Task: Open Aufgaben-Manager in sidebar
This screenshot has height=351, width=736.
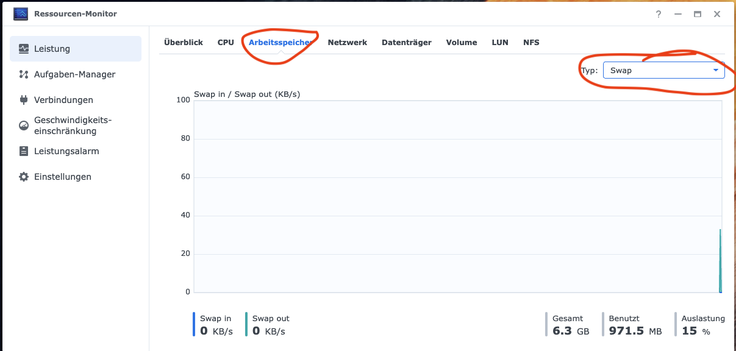Action: (76, 74)
